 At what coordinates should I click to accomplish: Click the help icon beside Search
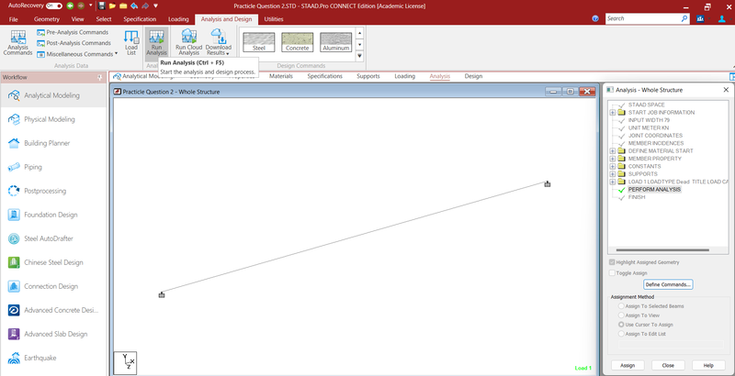(595, 18)
